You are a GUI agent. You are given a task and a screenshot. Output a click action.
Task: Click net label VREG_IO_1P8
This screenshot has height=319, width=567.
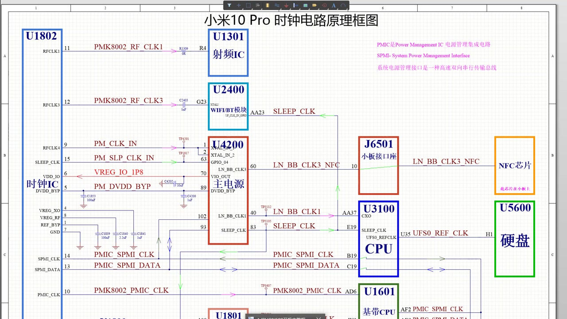tap(119, 172)
